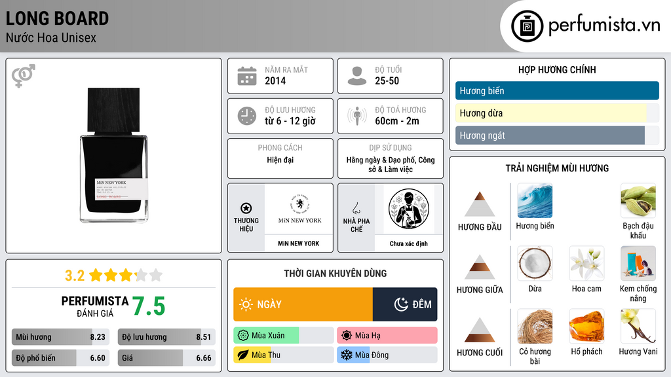671x377 pixels.
Task: Click the MiN New York brand logo
Action: (299, 209)
